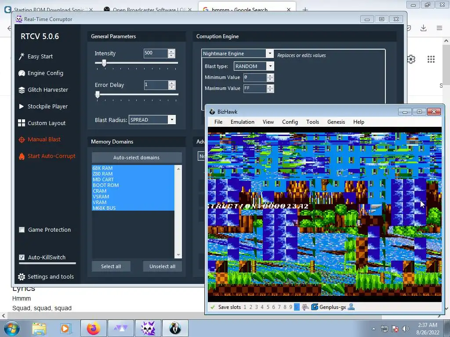Viewport: 450px width, 337px height.
Task: Open Engine Config in RTCV sidebar
Action: (41, 73)
